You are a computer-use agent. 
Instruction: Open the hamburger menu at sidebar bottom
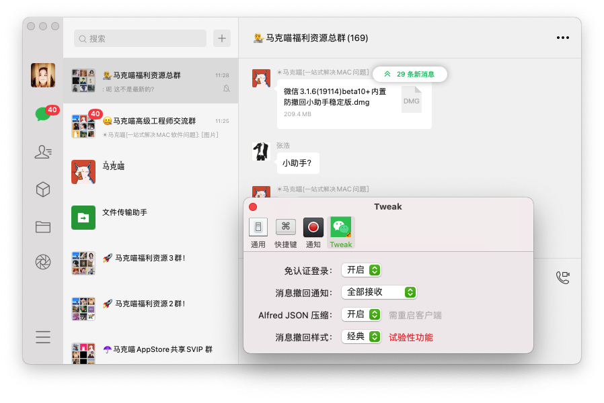43,337
